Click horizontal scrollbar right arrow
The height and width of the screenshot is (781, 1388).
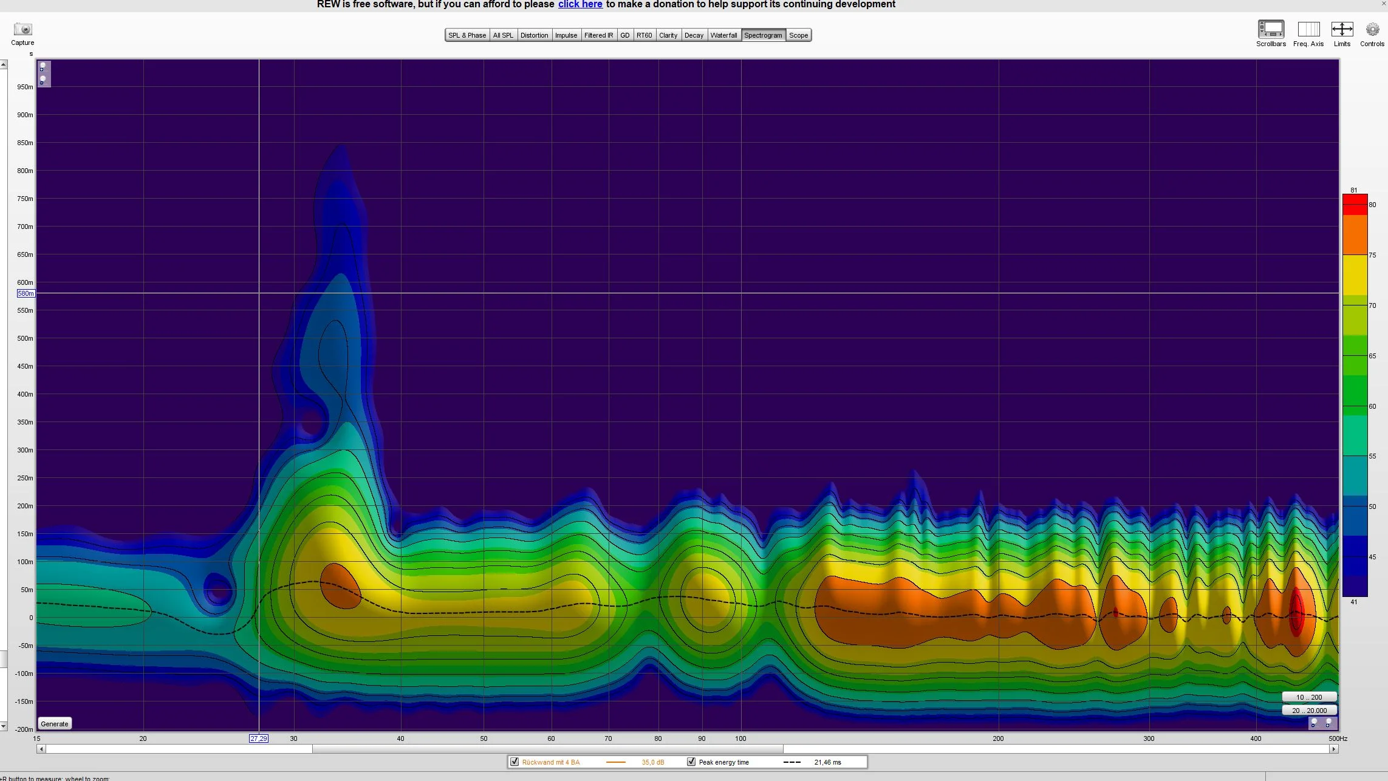click(x=1333, y=749)
